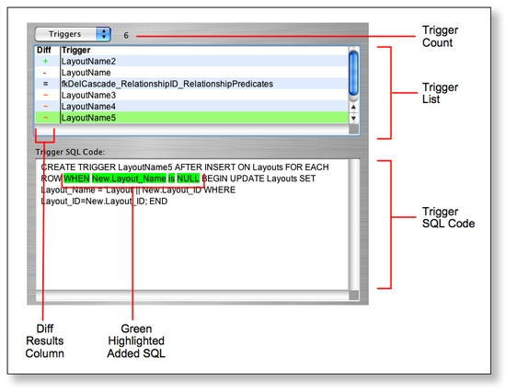This screenshot has height=392, width=506.
Task: Click the Diff column header
Action: (44, 50)
